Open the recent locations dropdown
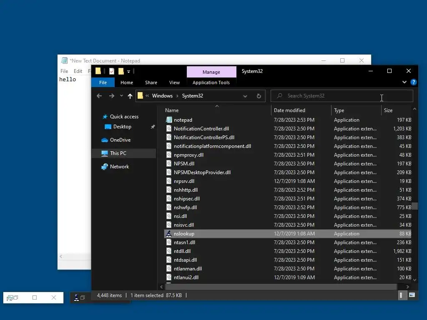 (121, 96)
